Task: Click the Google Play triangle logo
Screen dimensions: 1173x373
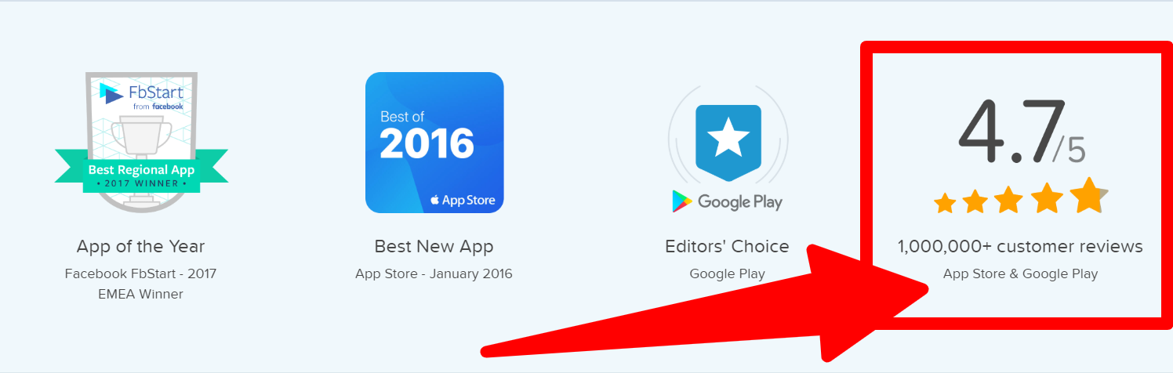Action: point(681,201)
